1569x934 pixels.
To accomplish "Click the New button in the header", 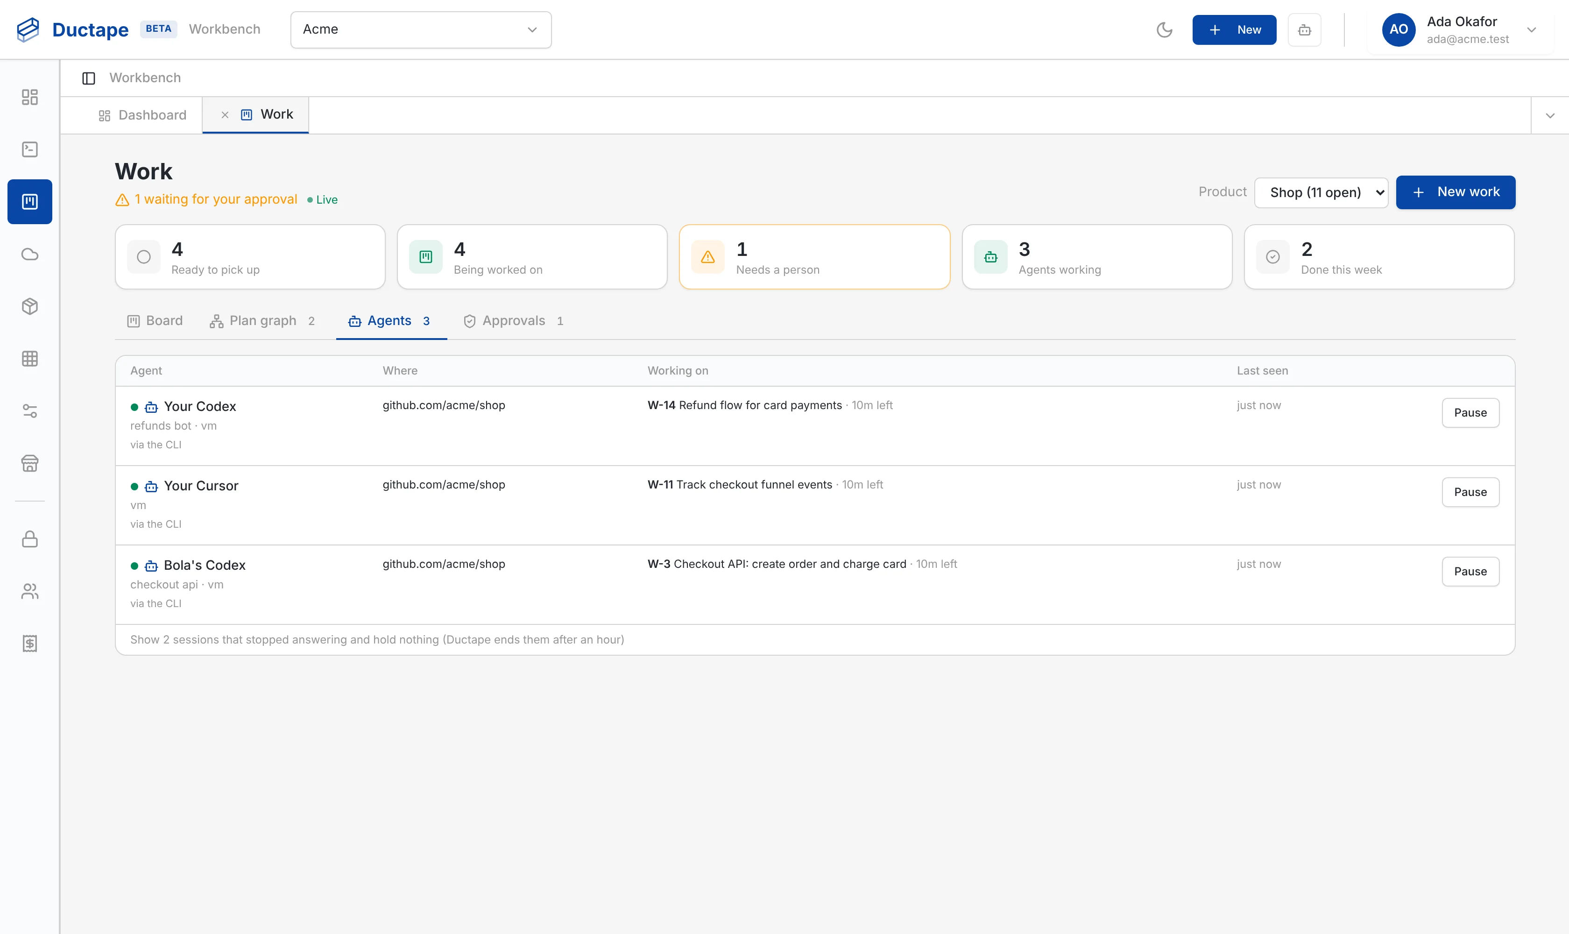I will click(1234, 29).
